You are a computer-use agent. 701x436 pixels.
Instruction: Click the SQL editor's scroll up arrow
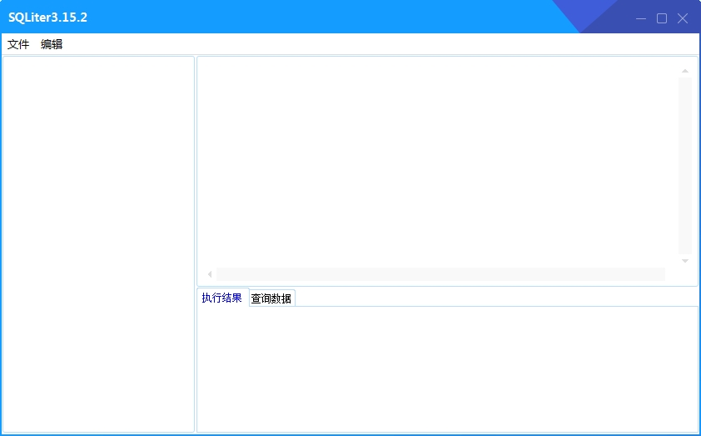pyautogui.click(x=685, y=71)
